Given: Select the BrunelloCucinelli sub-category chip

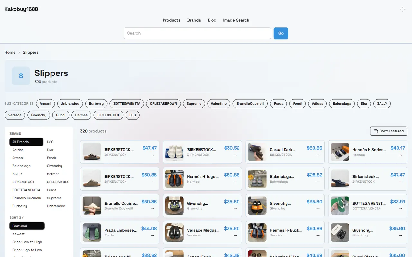Looking at the screenshot, I should pos(250,104).
